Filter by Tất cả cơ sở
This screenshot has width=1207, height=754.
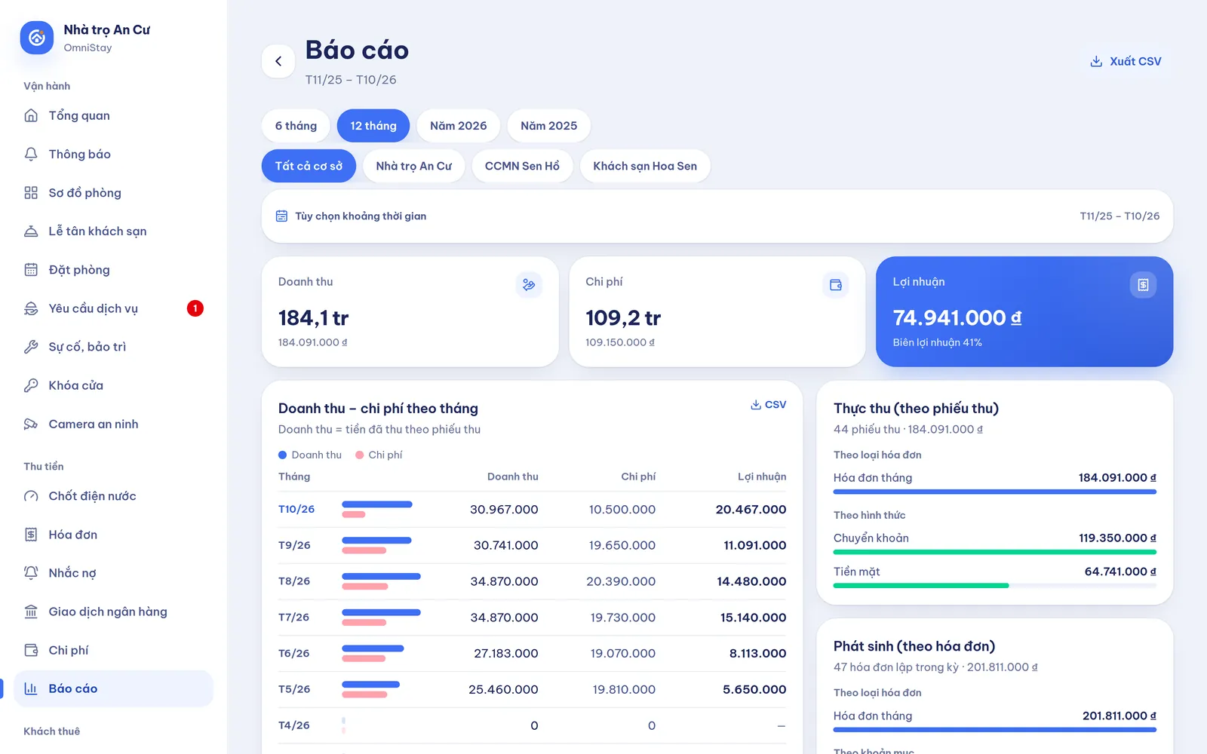[x=309, y=166]
